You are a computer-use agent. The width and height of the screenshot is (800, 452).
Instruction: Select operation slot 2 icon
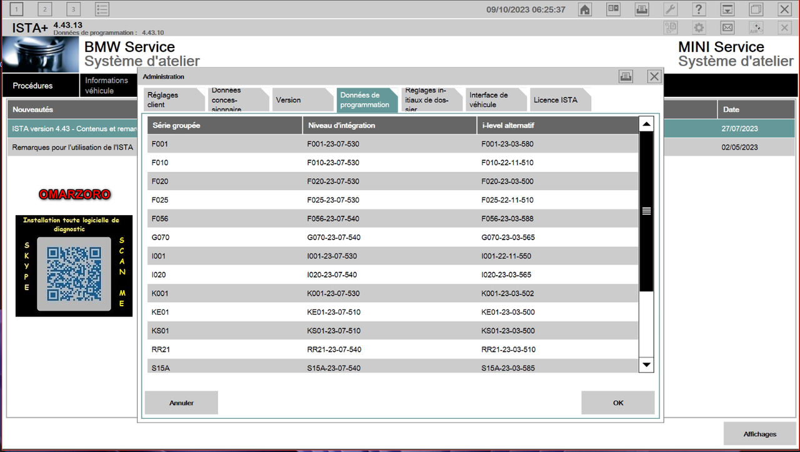pos(45,9)
